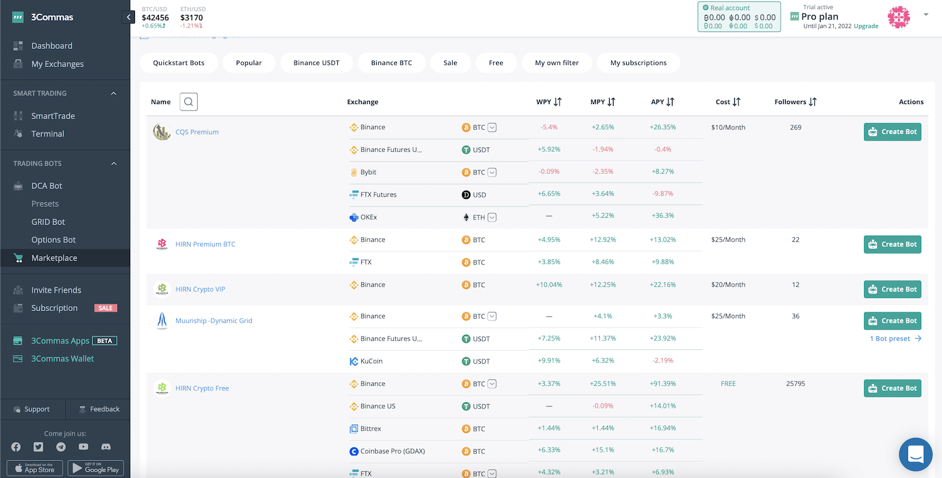Click the Muunship rocket logo
Viewport: 942px width, 478px height.
coord(162,321)
